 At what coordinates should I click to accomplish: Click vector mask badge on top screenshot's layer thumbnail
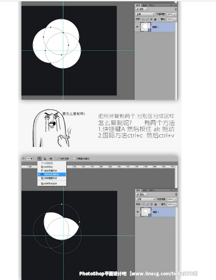pyautogui.click(x=149, y=30)
